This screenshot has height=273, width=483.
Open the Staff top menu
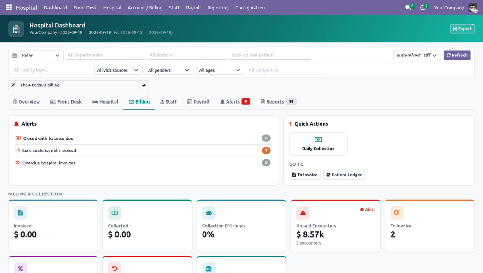[x=174, y=7]
